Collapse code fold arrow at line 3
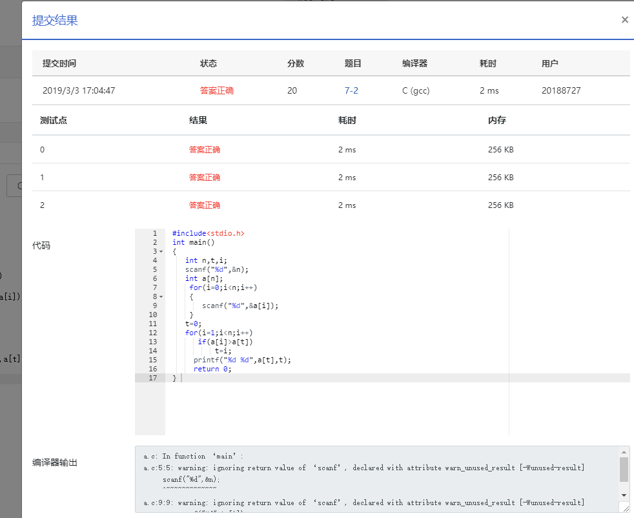The width and height of the screenshot is (634, 518). point(161,251)
